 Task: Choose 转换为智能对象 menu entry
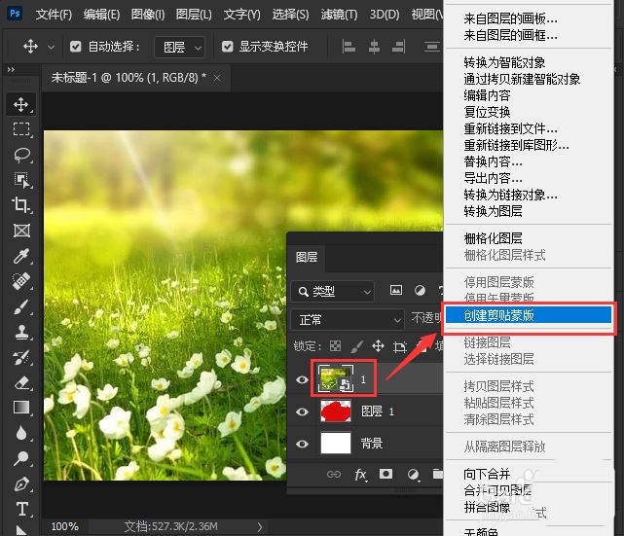click(x=504, y=62)
